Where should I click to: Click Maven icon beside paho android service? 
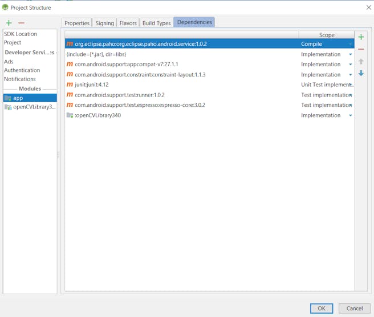[70, 44]
